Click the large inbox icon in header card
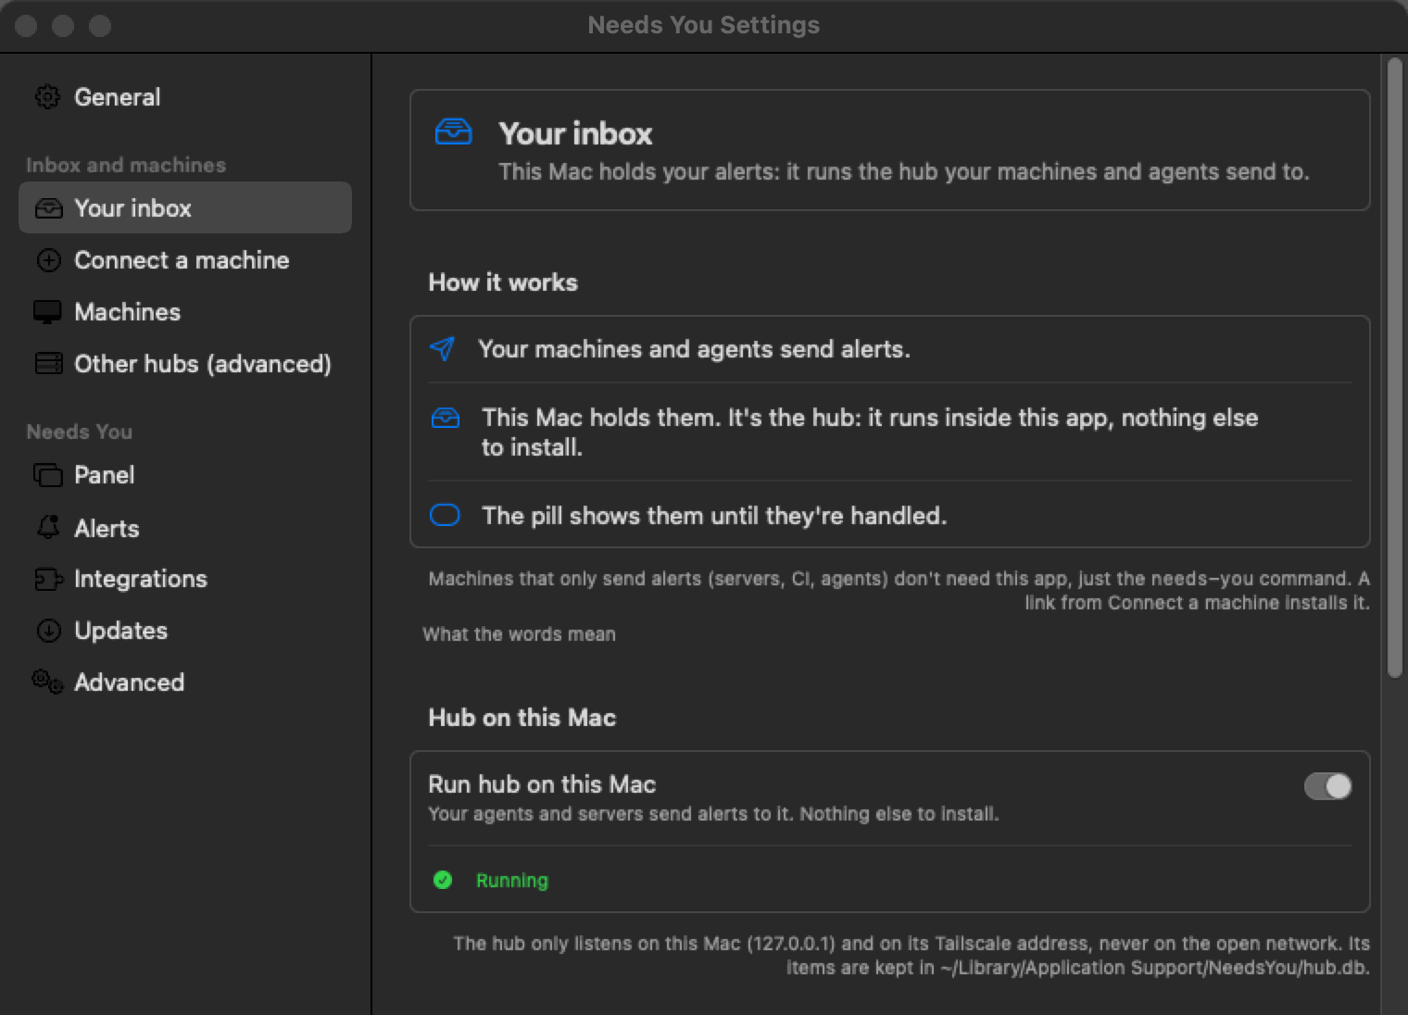 click(454, 132)
